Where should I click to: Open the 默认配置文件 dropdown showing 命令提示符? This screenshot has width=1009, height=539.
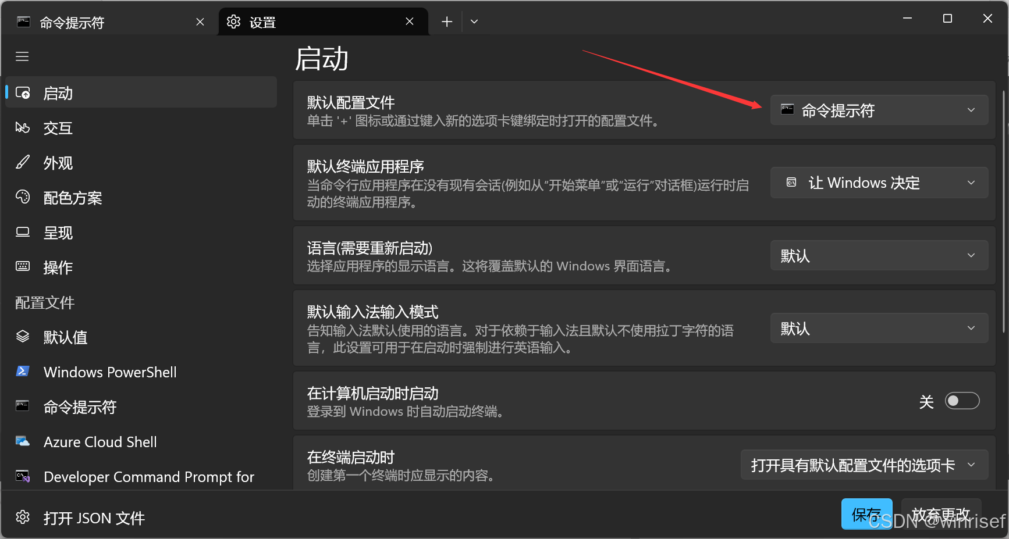pyautogui.click(x=879, y=110)
